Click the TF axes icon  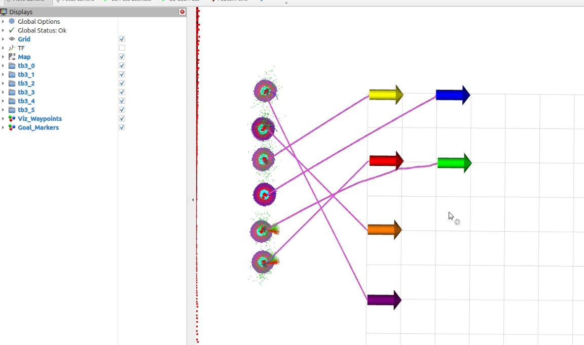pos(12,48)
